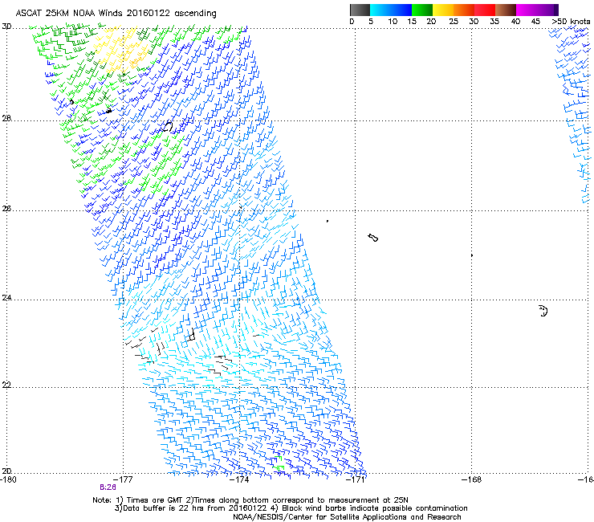Image resolution: width=594 pixels, height=522 pixels.
Task: Click the latitude label 30
Action: pos(6,27)
